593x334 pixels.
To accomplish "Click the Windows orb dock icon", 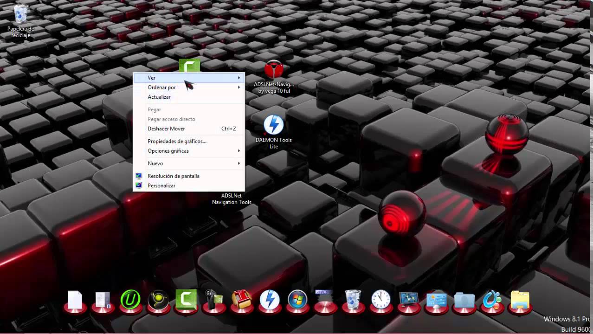I will click(297, 300).
